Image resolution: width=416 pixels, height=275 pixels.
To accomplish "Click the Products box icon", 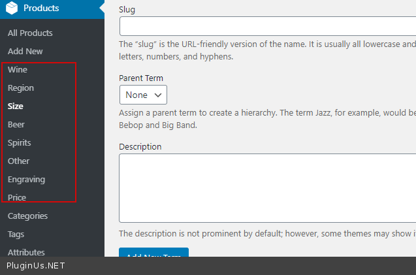I will [12, 8].
